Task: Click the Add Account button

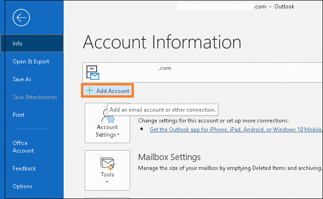Action: (x=107, y=91)
